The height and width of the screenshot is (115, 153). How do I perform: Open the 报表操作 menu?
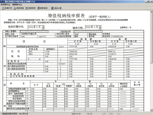[6, 5]
